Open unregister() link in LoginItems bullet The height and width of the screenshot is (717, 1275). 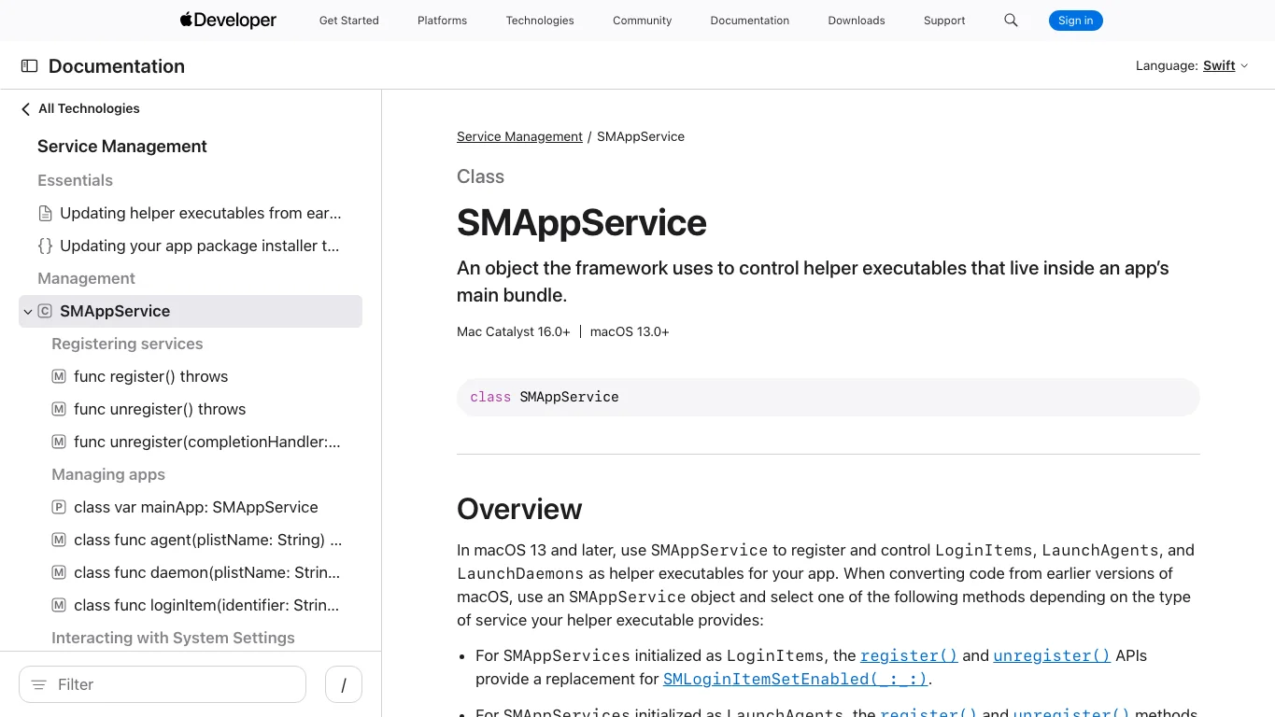1052,655
